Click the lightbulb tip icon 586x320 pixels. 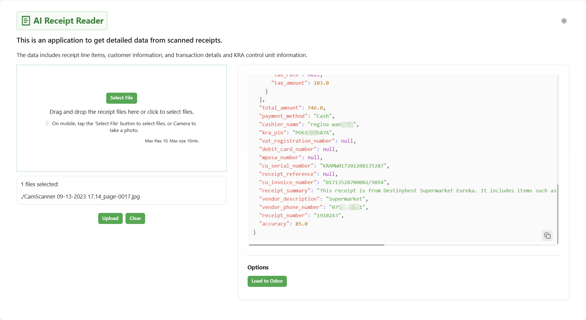[47, 123]
